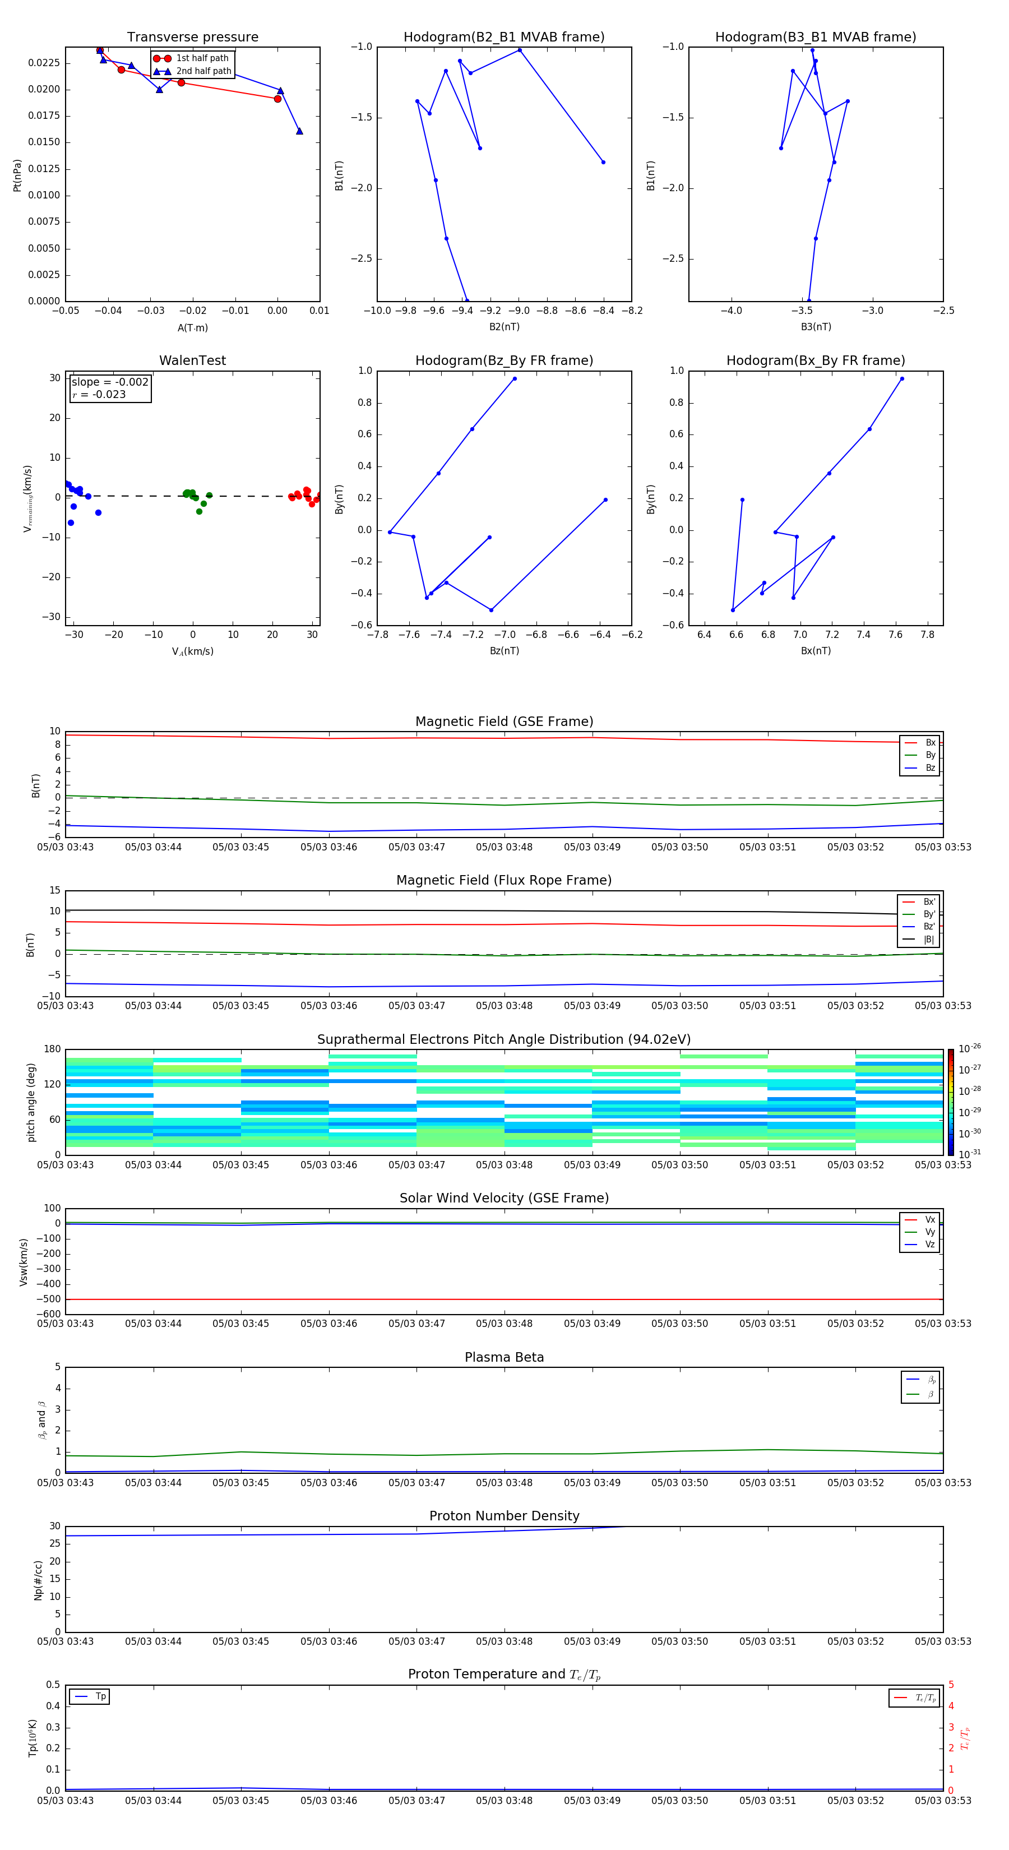1009x1850 pixels.
Task: Click the '2nd half path' legend entry
Action: pos(193,71)
